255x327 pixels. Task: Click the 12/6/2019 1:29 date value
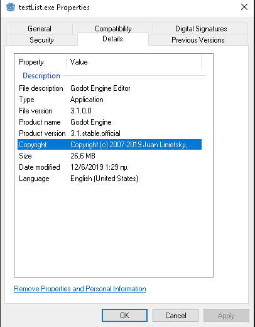99,167
